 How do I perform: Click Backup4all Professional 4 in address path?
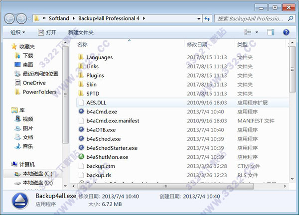pyautogui.click(x=109, y=18)
